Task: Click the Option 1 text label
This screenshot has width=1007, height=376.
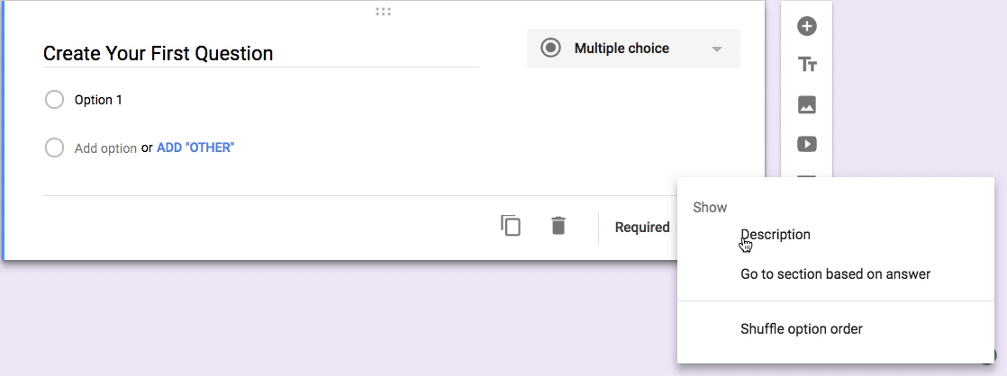Action: point(98,100)
